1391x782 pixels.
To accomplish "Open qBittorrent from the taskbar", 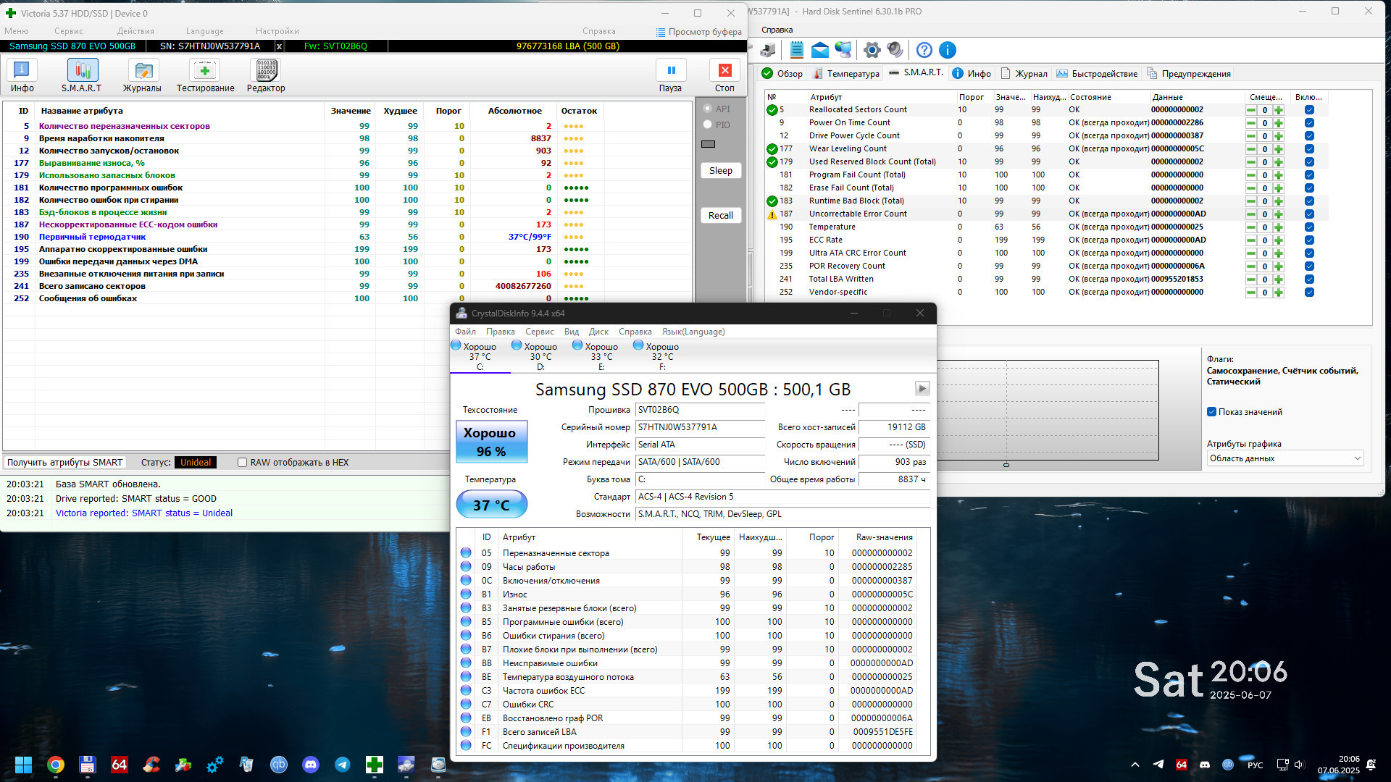I will [x=279, y=765].
